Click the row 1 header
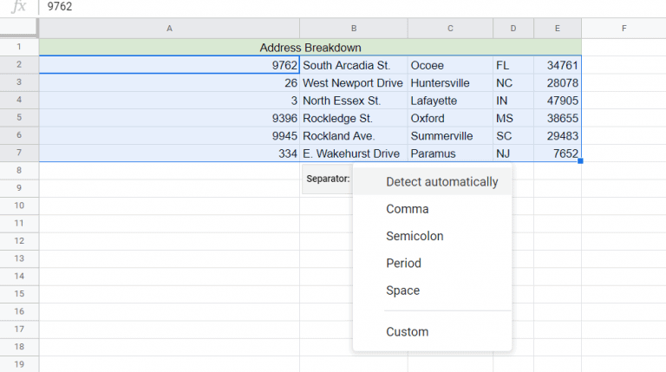Screen dimensions: 666x372 point(19,47)
